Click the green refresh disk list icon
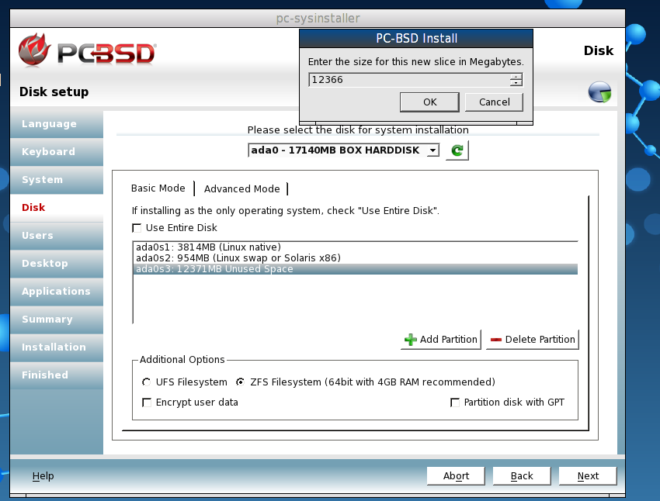 click(457, 150)
